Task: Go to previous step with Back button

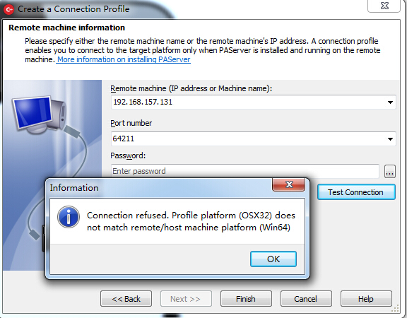Action: click(126, 299)
